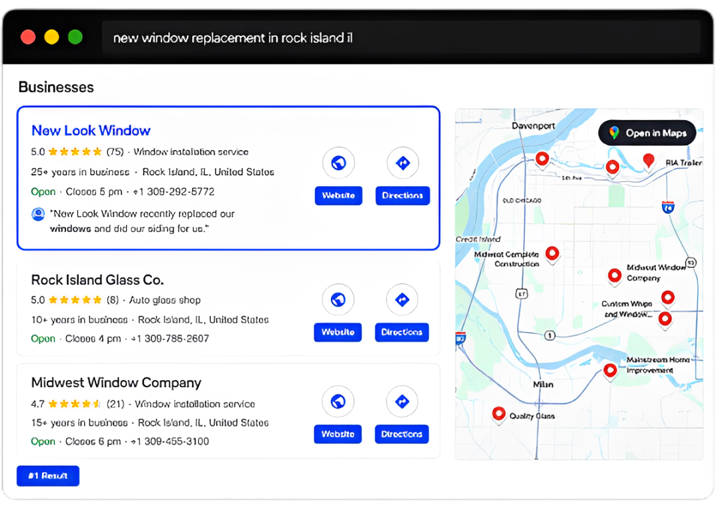Click the Directions button for New Look Window
This screenshot has width=716, height=508.
pos(402,195)
